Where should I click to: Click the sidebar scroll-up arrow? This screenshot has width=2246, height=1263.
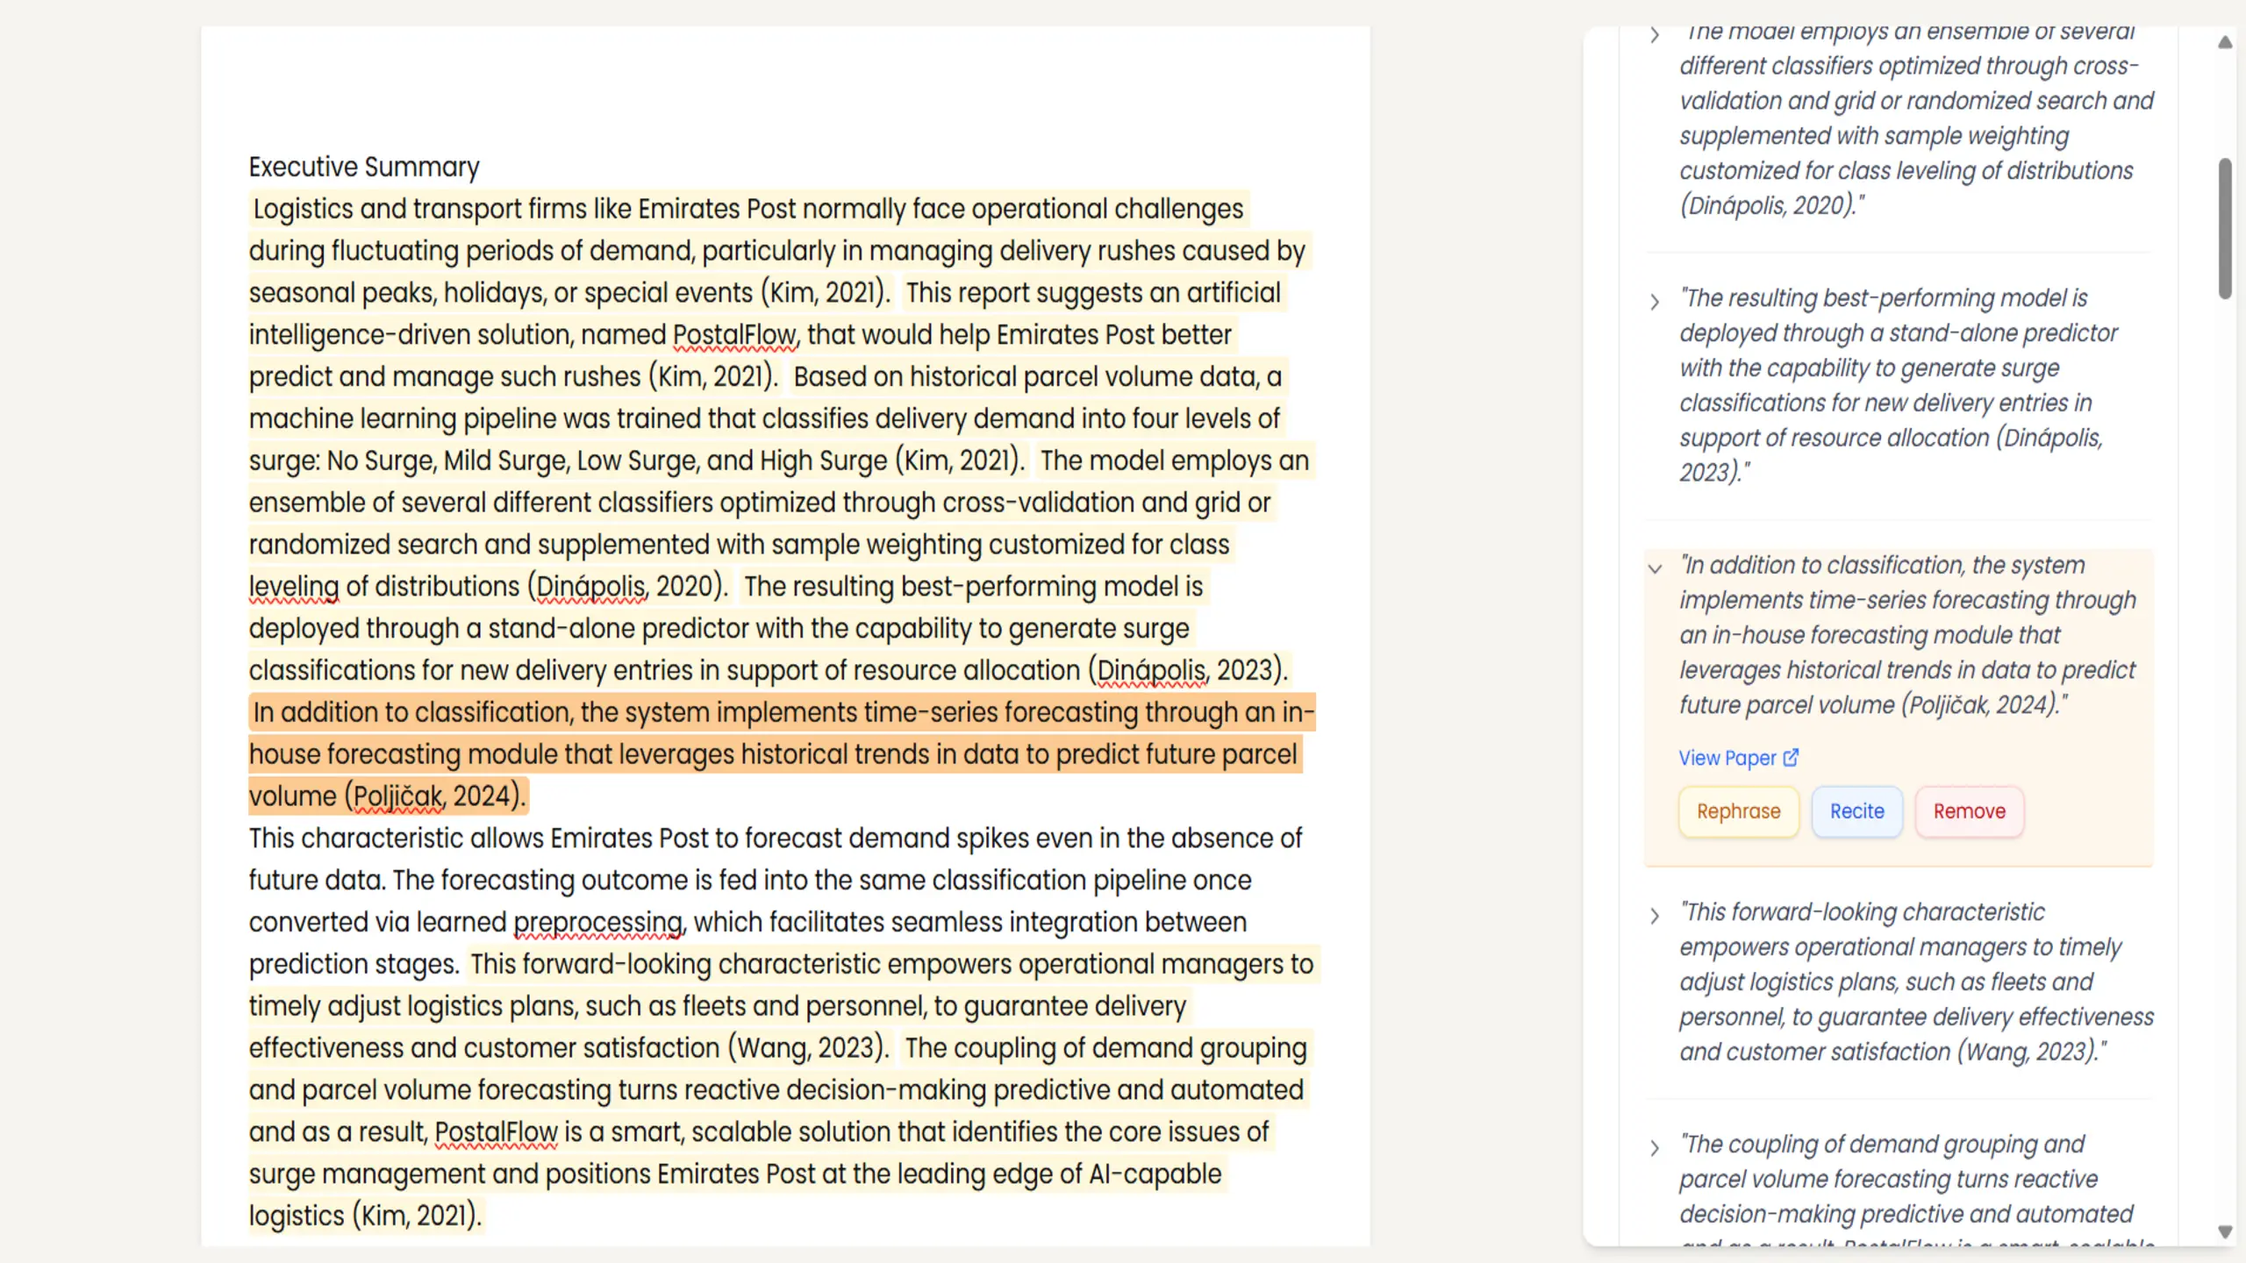point(2225,42)
